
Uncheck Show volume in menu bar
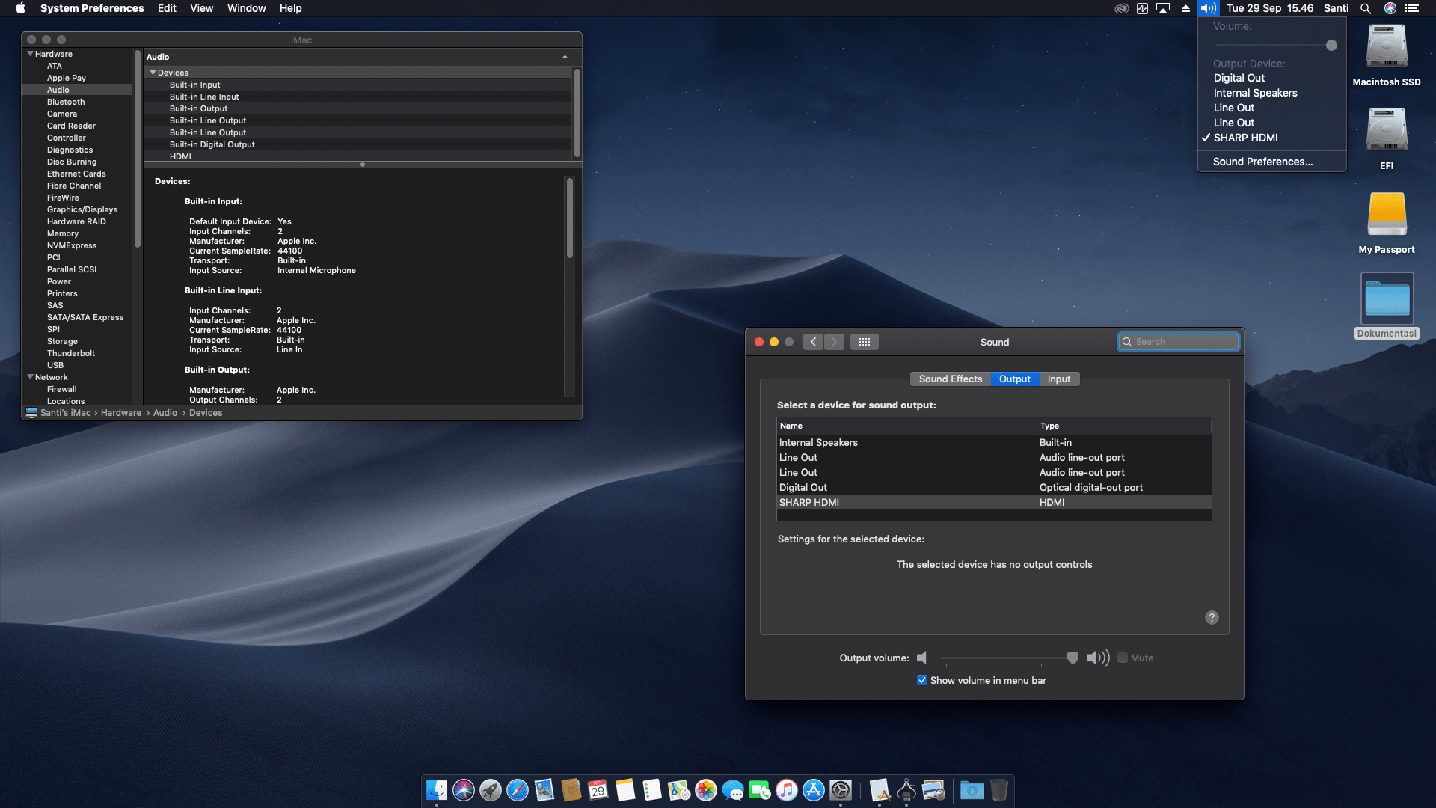click(x=922, y=679)
